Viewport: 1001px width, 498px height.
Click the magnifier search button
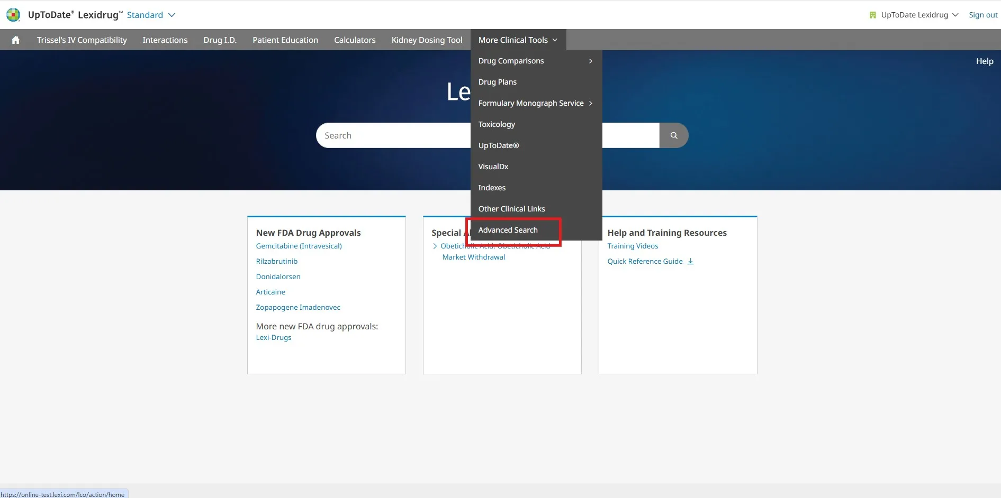click(674, 135)
